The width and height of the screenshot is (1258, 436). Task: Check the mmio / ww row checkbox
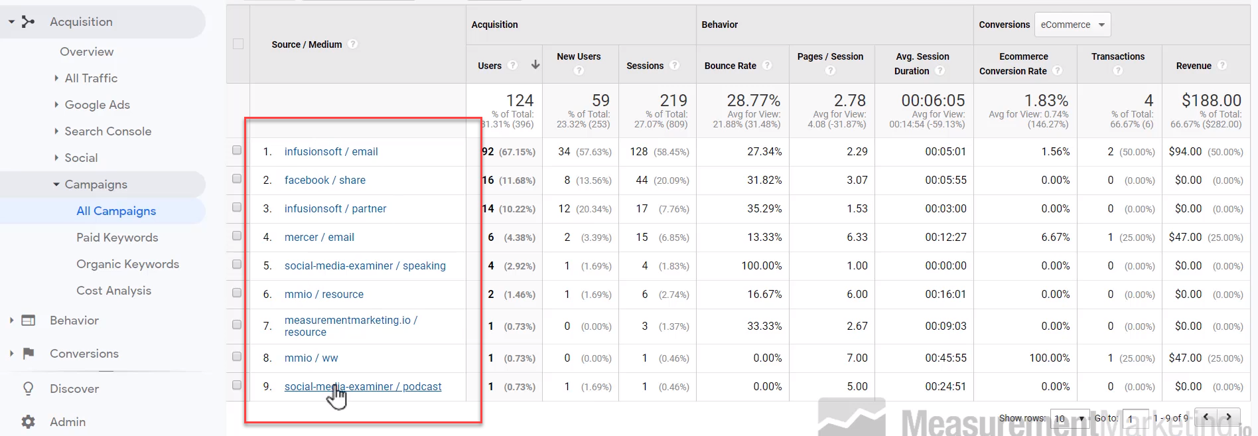pos(237,356)
